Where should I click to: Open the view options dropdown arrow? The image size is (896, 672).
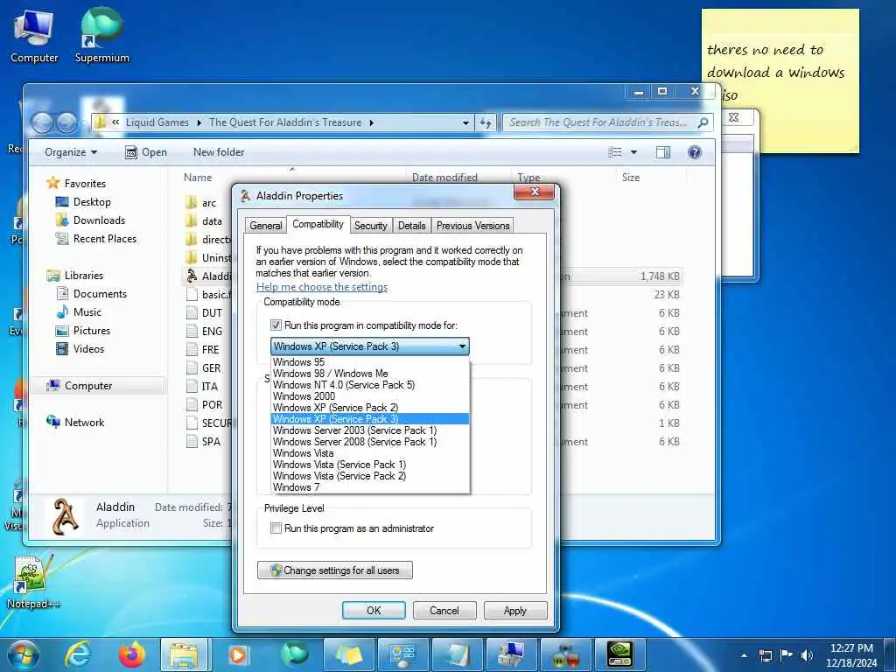[x=633, y=152]
